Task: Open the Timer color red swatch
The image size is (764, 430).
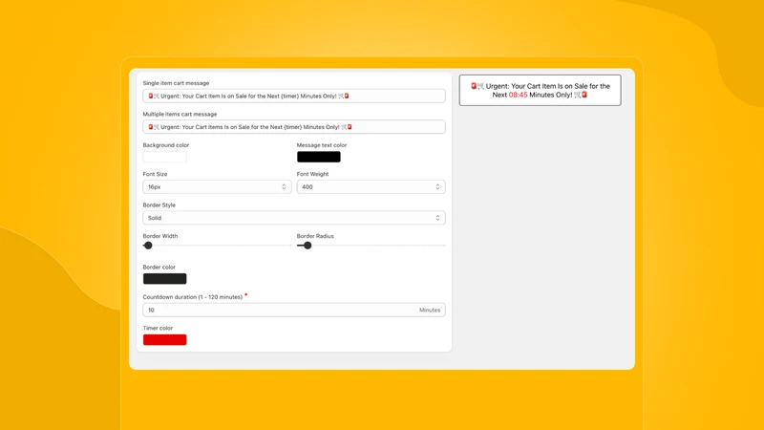Action: click(164, 340)
